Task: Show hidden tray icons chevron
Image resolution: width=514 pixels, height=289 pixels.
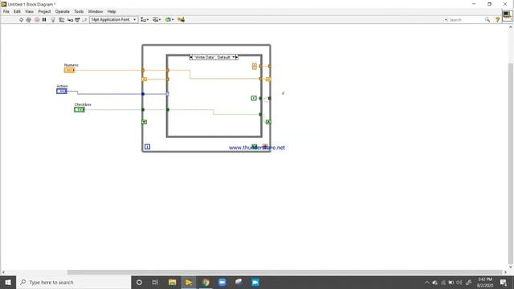Action: click(426, 283)
